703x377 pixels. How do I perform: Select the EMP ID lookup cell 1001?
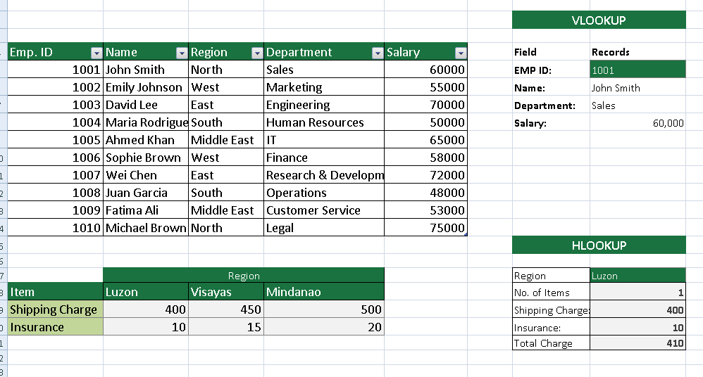[x=637, y=70]
